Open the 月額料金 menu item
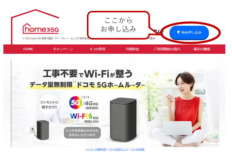The height and width of the screenshot is (156, 232). click(132, 49)
